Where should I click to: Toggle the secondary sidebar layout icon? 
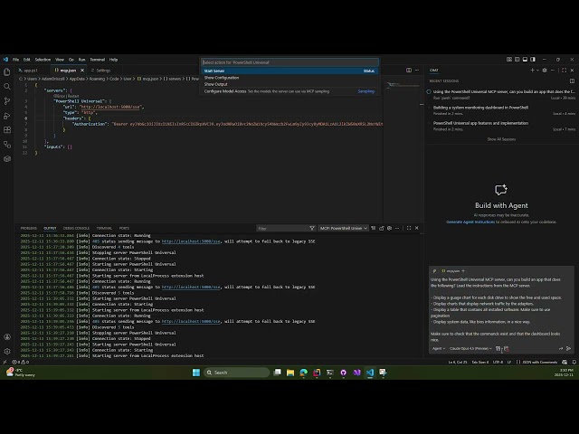tap(533, 60)
